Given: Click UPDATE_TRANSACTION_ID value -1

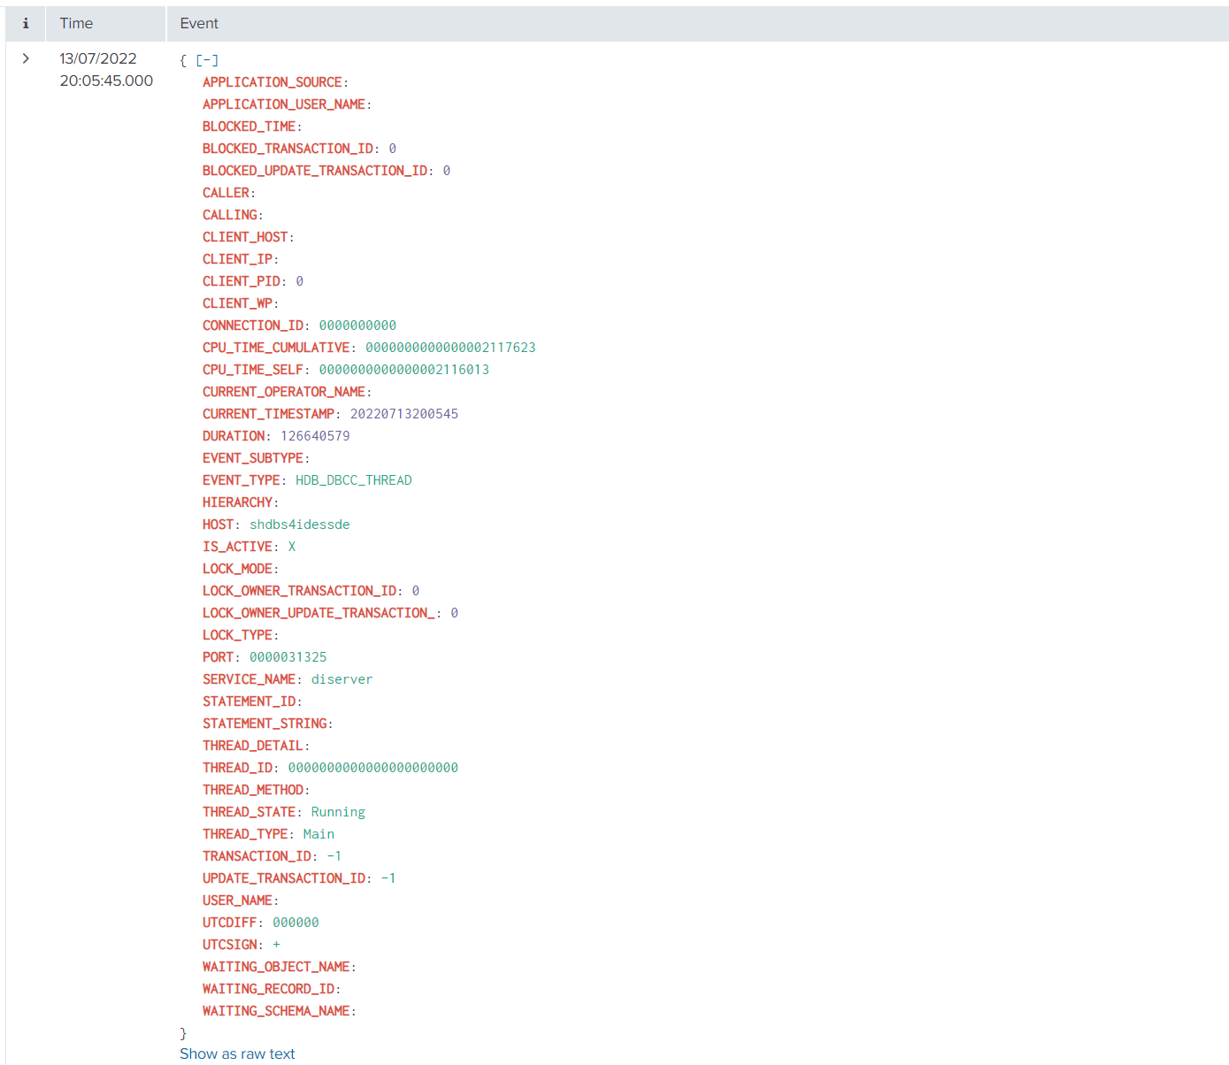Looking at the screenshot, I should coord(388,878).
